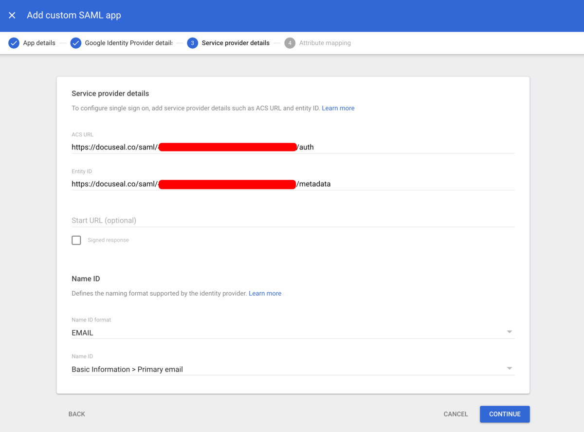
Task: Open Basic Information > Primary email selector
Action: (287, 369)
